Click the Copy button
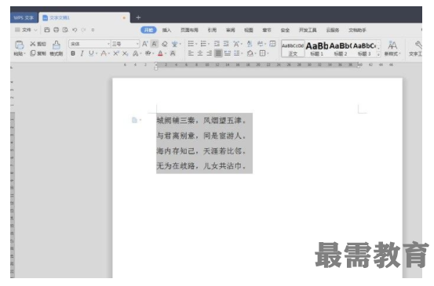 [x=38, y=53]
